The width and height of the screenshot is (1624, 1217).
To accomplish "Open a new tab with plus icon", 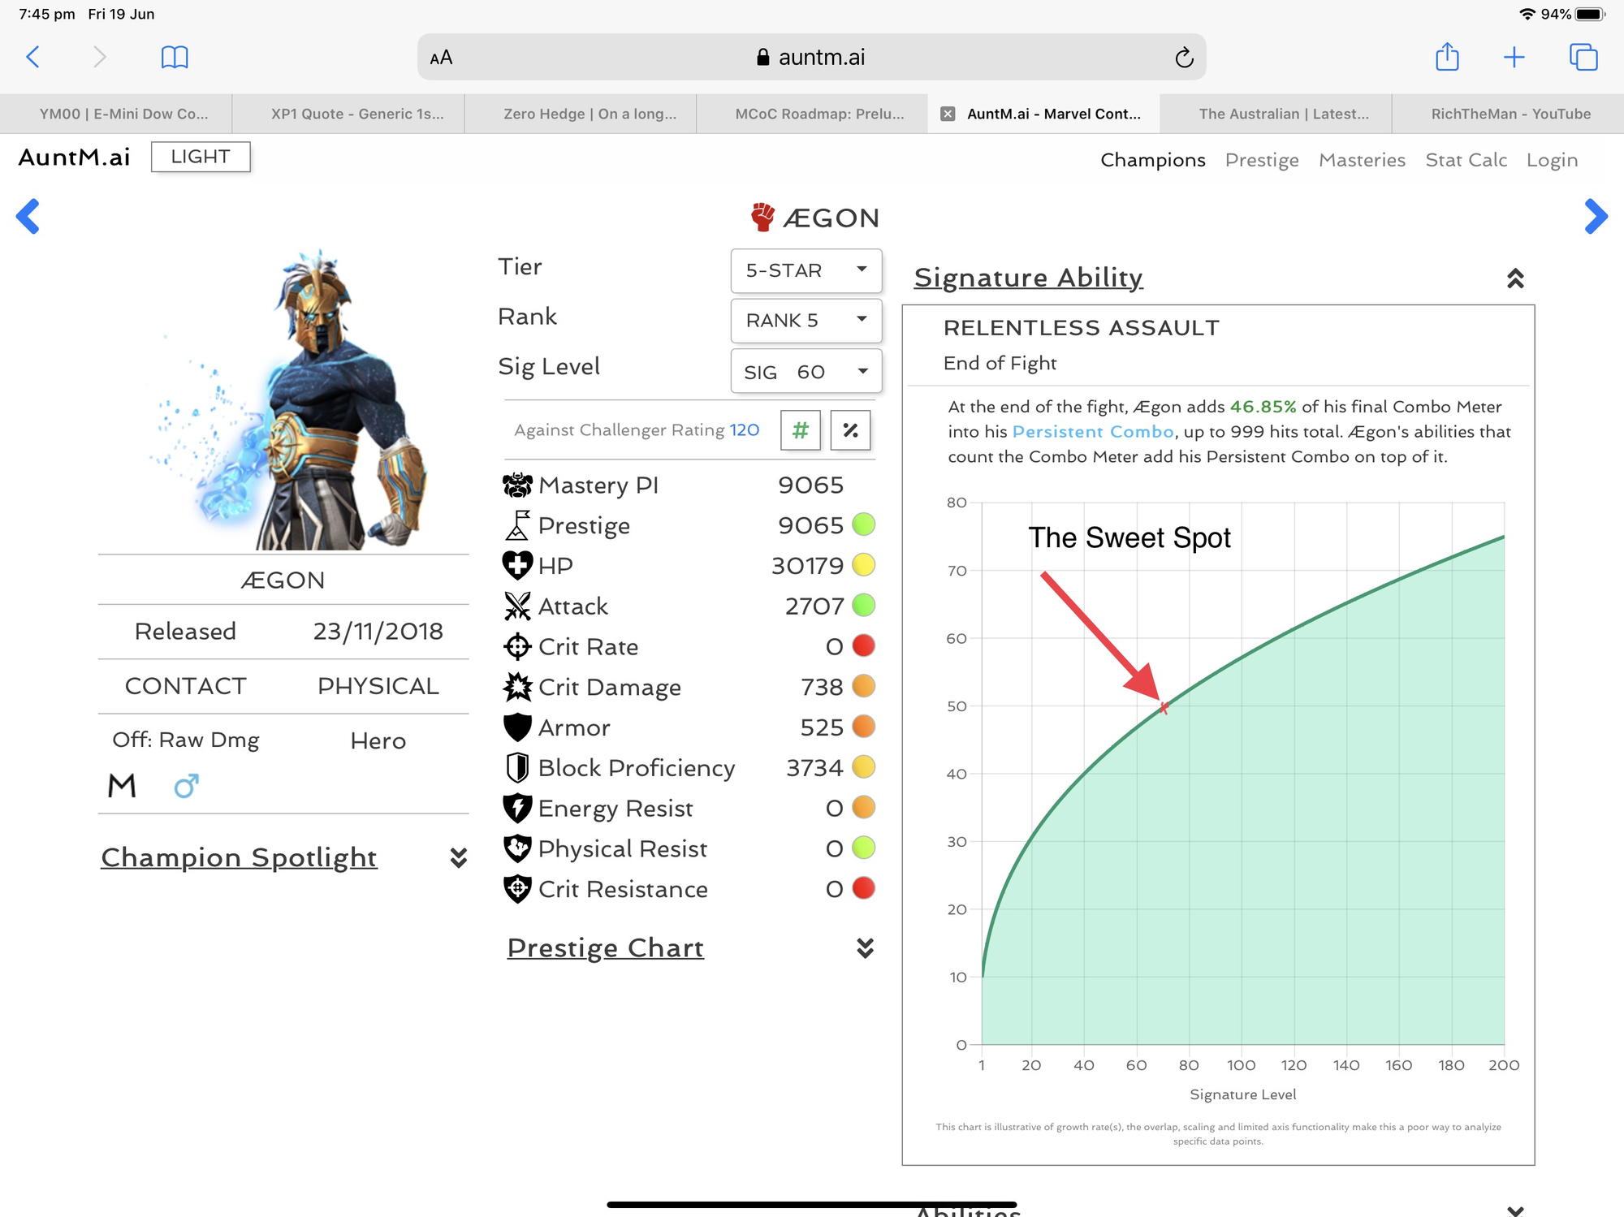I will 1514,57.
